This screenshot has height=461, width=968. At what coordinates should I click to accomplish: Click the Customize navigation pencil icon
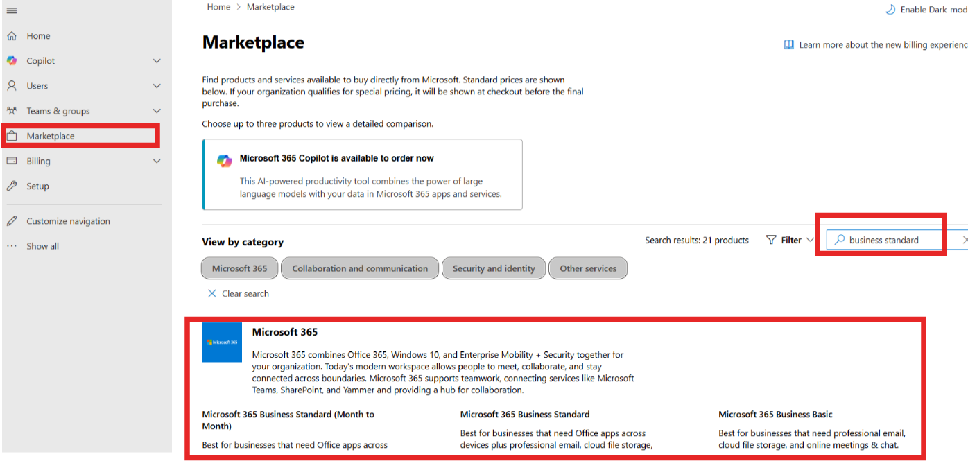pos(12,221)
